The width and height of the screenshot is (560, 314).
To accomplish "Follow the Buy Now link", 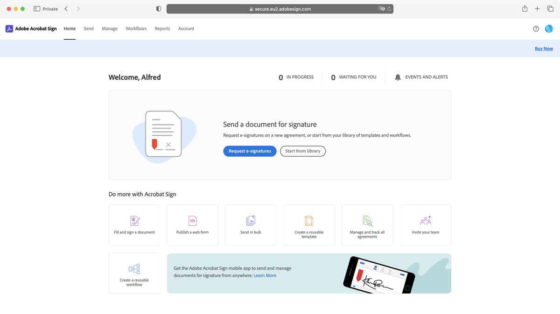I will pyautogui.click(x=544, y=49).
